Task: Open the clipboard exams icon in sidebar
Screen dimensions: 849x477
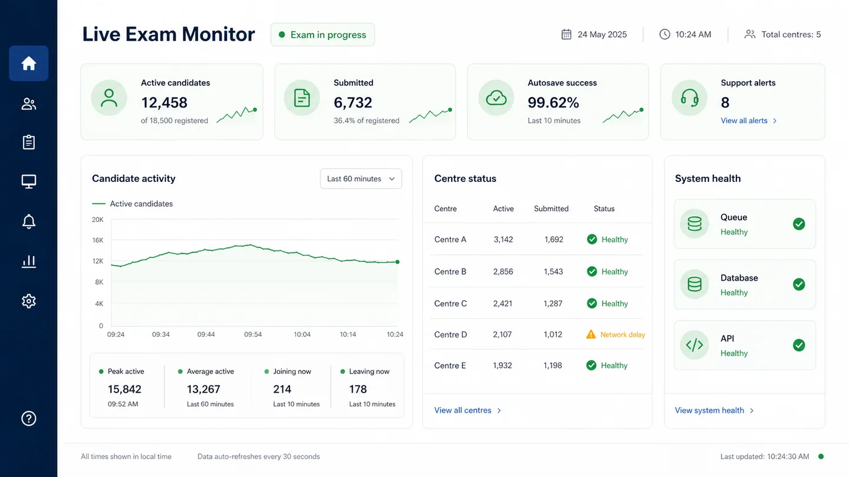Action: [x=29, y=142]
